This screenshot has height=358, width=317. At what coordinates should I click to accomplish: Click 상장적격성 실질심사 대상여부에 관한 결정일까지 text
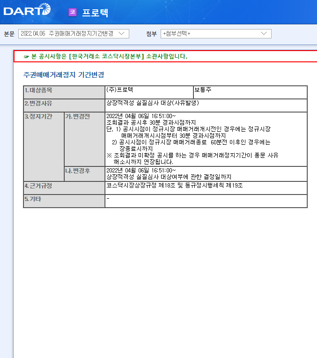point(169,177)
